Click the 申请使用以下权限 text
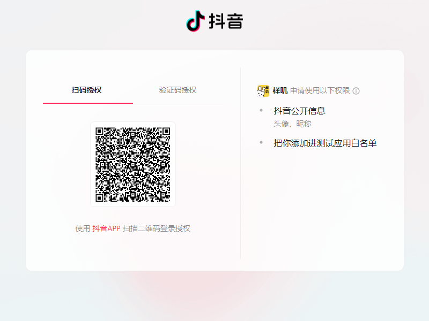The image size is (429, 321). 320,90
